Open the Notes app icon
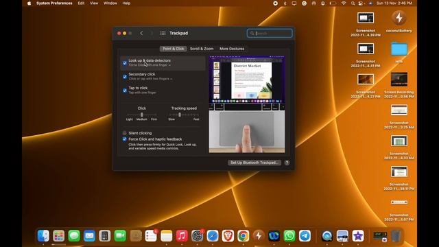 point(166,236)
